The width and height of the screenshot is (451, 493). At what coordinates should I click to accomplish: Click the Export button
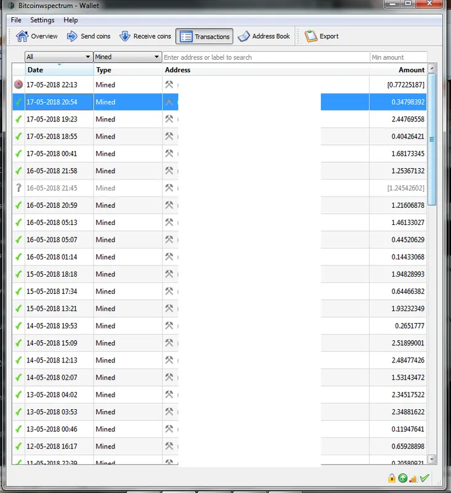(x=322, y=36)
